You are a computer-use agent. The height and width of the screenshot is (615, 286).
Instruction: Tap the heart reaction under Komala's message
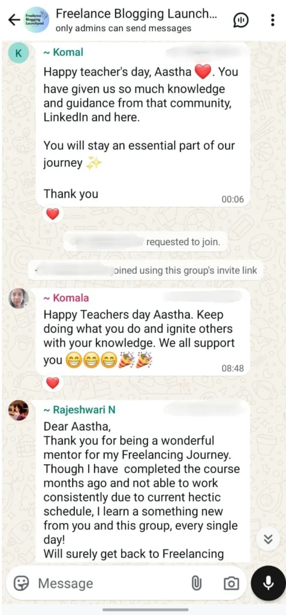pos(53,383)
